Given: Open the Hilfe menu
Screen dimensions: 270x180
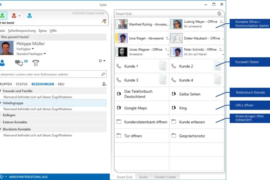Looking at the screenshot, I should (53, 31).
